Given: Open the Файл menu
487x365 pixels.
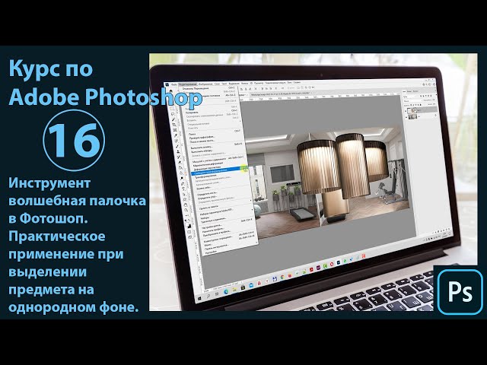Looking at the screenshot, I should click(174, 84).
